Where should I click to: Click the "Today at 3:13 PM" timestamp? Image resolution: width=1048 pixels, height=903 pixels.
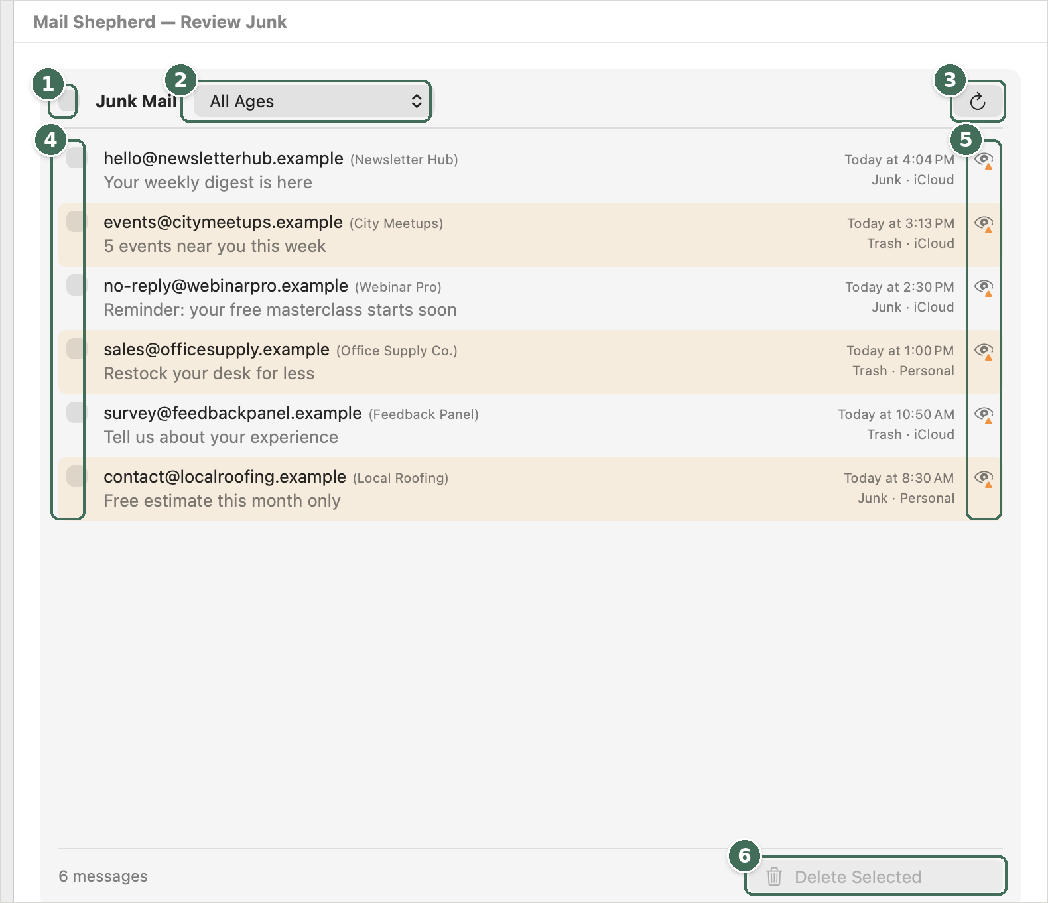click(901, 223)
